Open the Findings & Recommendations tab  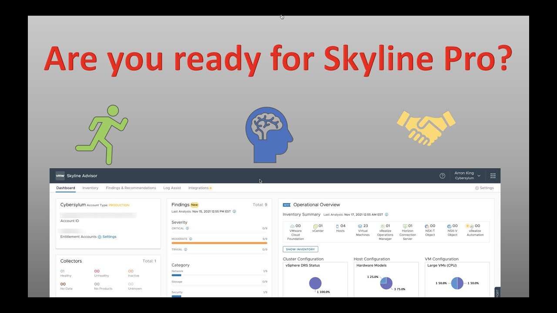tap(131, 188)
